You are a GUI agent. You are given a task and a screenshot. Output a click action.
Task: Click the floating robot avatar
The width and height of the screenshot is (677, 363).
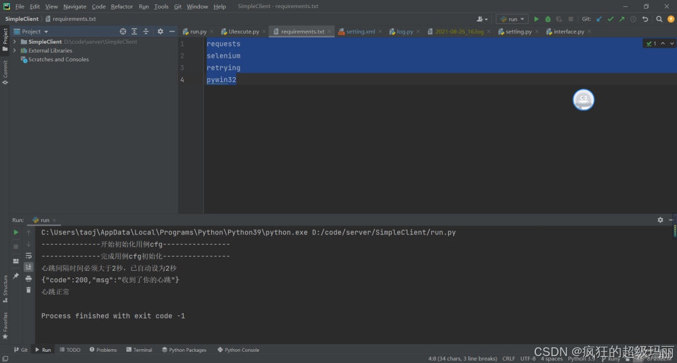point(584,100)
